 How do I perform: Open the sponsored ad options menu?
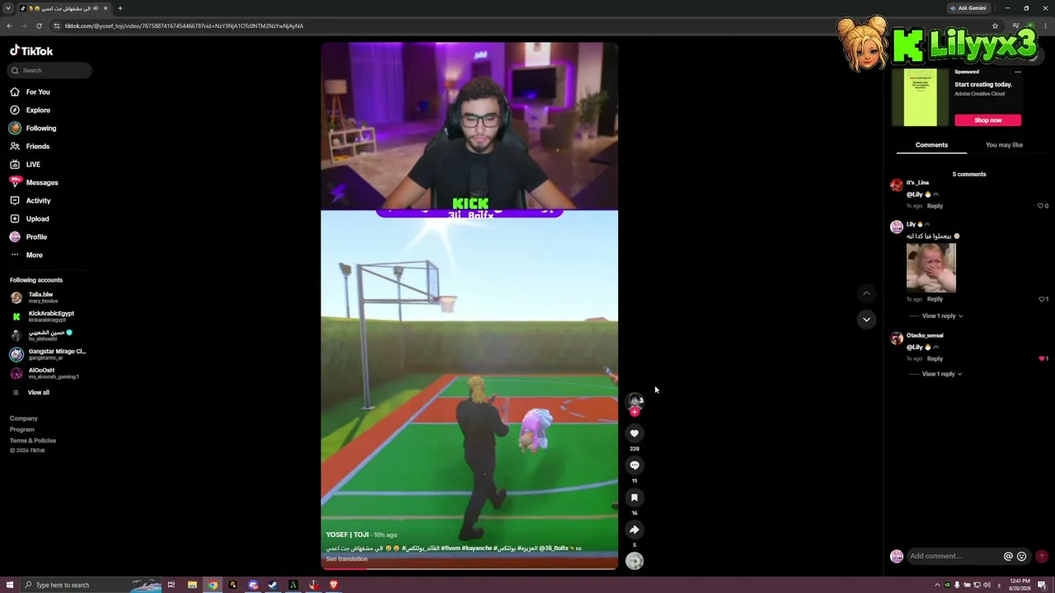[1018, 72]
